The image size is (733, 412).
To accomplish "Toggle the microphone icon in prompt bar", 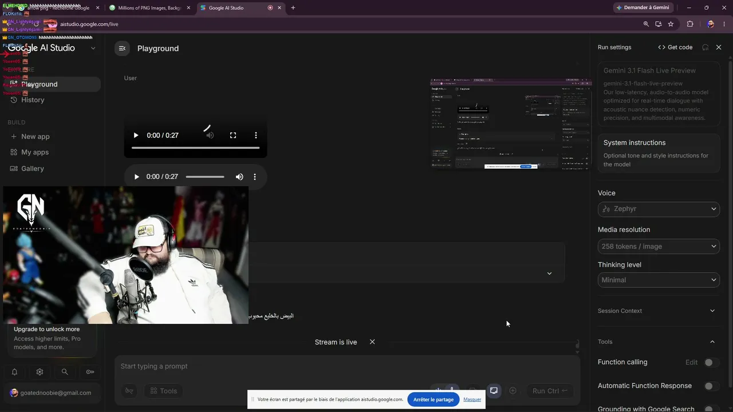I will [452, 390].
